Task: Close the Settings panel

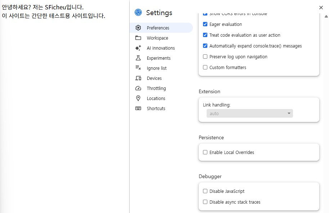Action: [321, 8]
